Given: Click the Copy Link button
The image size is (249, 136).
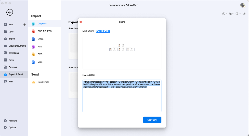Looking at the screenshot, I should [x=152, y=120].
